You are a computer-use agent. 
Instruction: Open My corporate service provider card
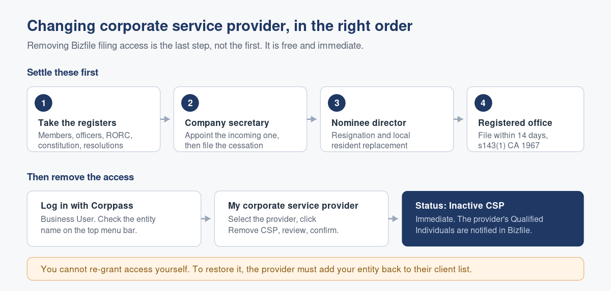(x=301, y=219)
